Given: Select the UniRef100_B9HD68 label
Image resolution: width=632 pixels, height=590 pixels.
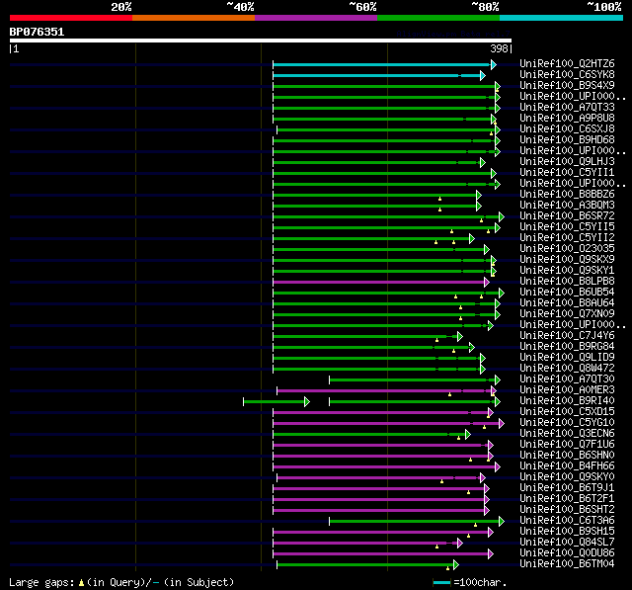Looking at the screenshot, I should pyautogui.click(x=567, y=139).
